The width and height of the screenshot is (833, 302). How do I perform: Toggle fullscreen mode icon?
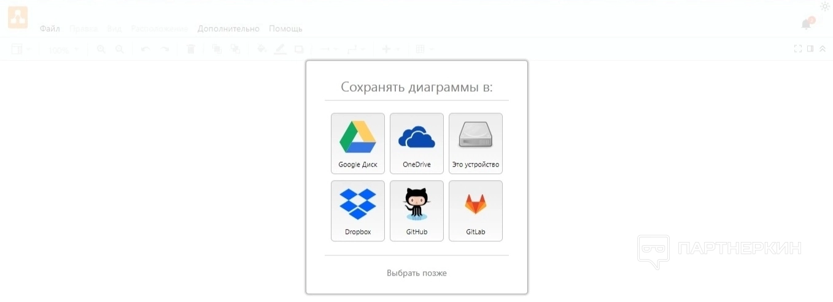[798, 48]
